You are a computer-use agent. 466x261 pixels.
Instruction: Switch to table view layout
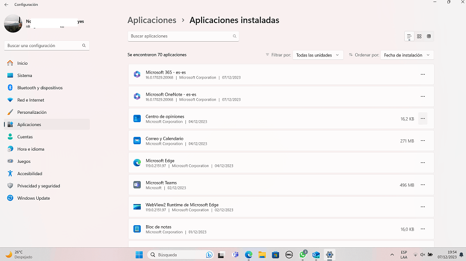(429, 36)
